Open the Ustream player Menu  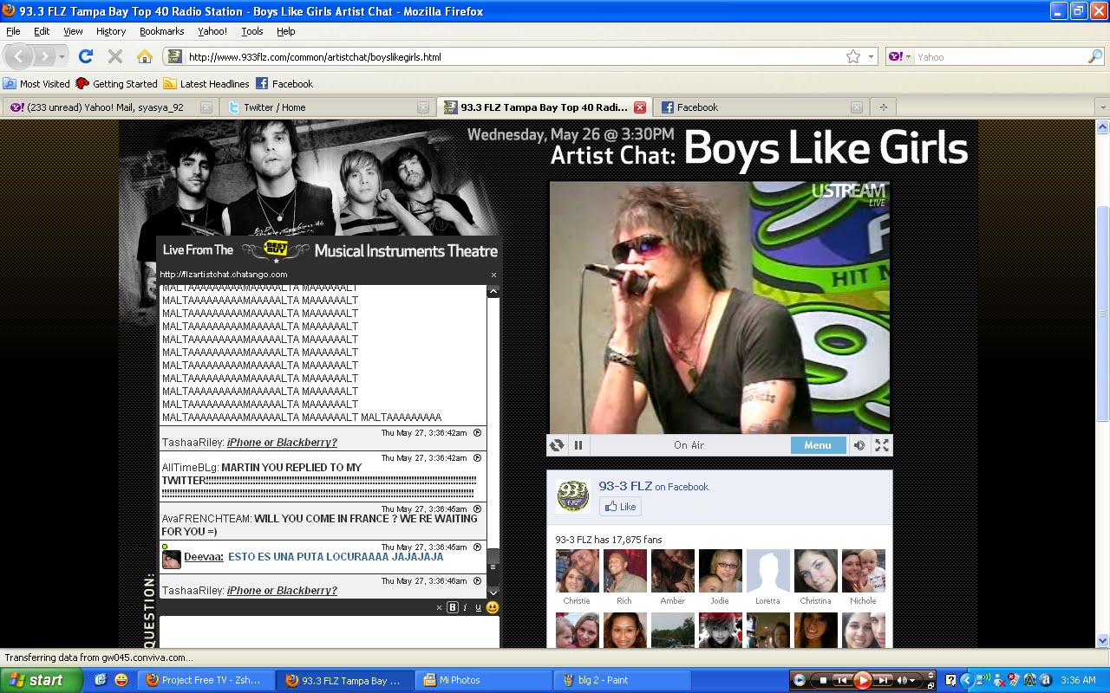coord(818,445)
